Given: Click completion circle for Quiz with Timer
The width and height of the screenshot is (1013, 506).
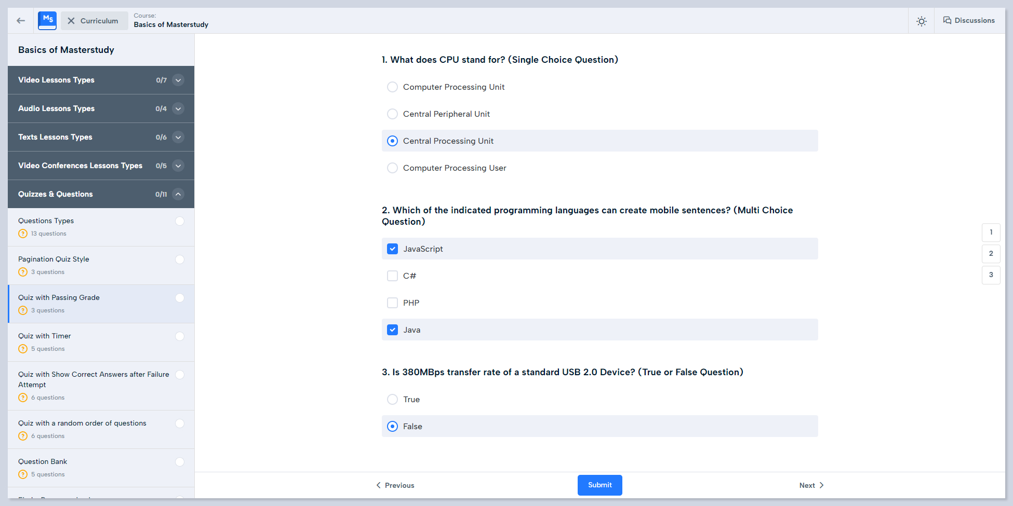Looking at the screenshot, I should pyautogui.click(x=180, y=336).
